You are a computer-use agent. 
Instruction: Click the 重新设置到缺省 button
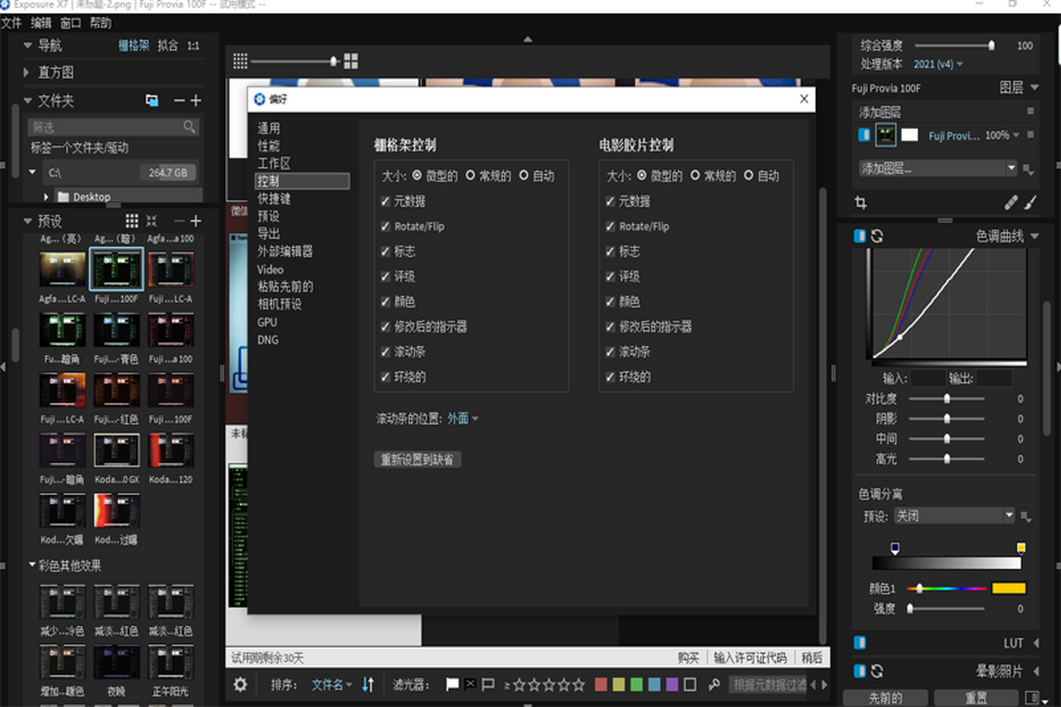pos(418,460)
